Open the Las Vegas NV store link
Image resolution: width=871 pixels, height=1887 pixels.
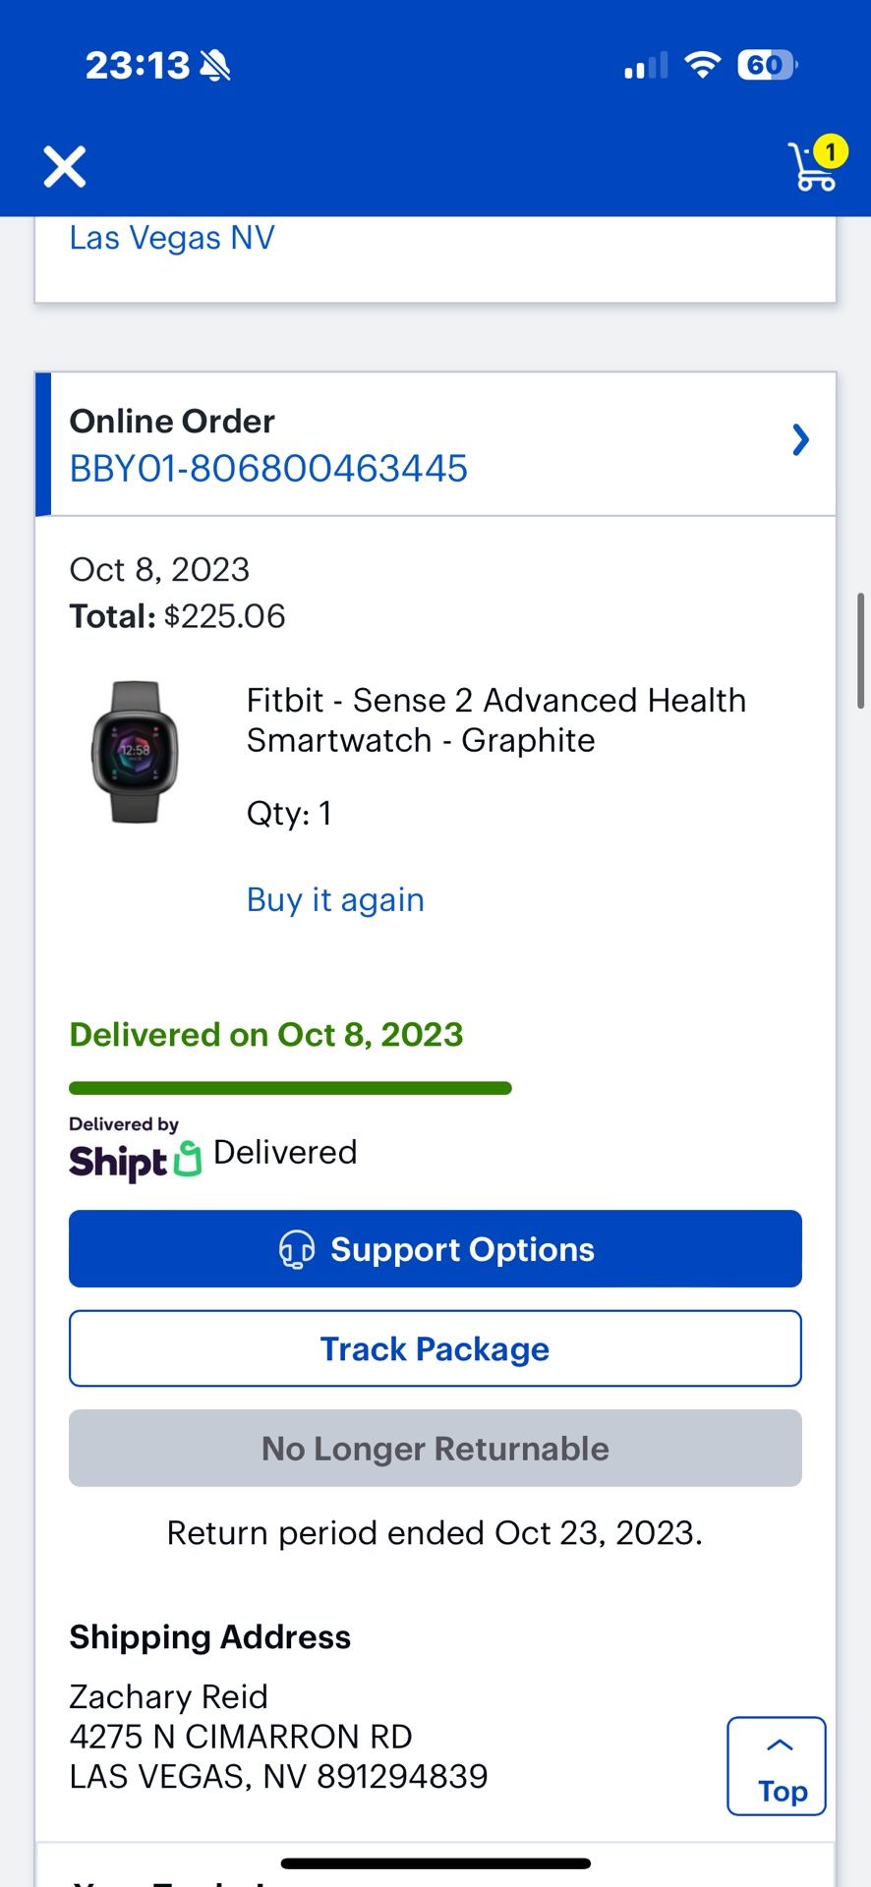coord(171,237)
